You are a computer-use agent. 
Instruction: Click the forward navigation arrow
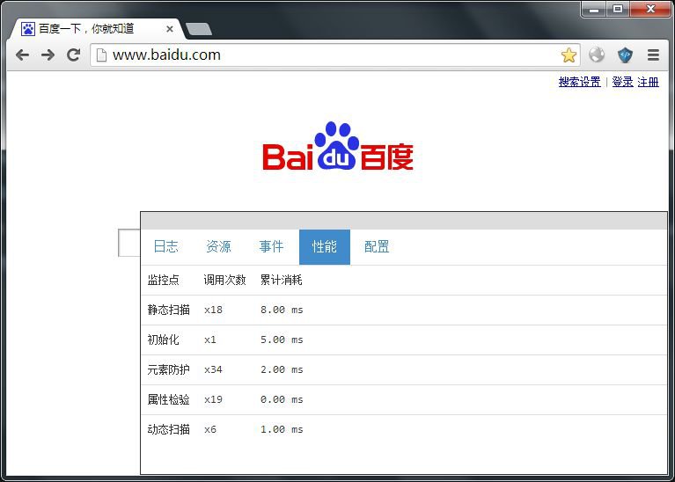(x=48, y=55)
